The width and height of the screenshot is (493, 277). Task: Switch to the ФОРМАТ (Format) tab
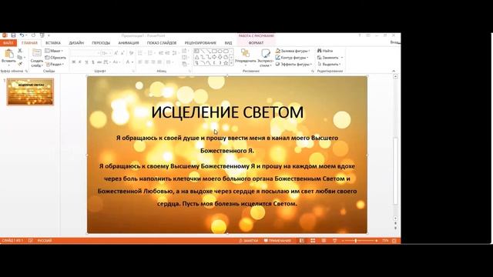(x=256, y=43)
